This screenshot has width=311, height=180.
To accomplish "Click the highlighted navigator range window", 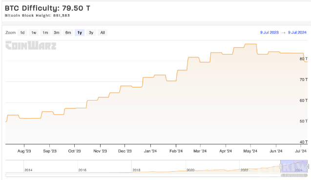I will pyautogui.click(x=294, y=166).
